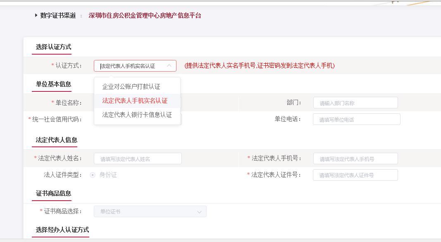Expand the 数字证书渠道 triangle arrow
Image resolution: width=441 pixels, height=242 pixels.
(36, 16)
